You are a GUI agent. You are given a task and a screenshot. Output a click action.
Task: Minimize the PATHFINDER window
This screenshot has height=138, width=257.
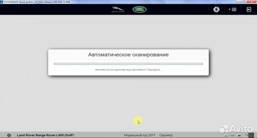tap(239, 2)
